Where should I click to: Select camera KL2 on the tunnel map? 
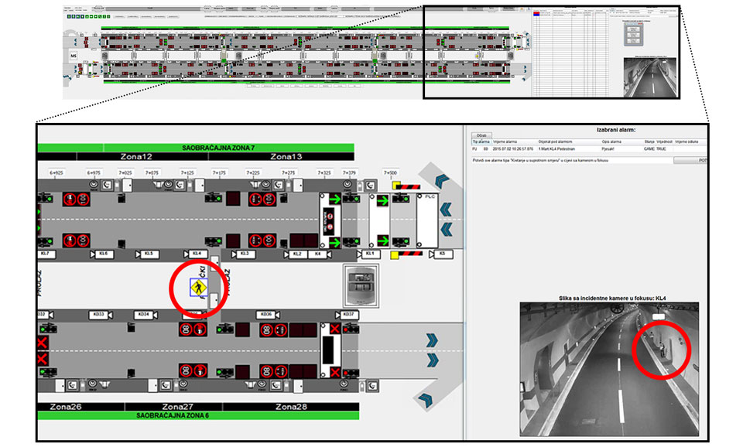coord(295,254)
